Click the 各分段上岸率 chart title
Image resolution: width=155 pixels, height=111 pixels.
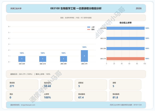126,23
